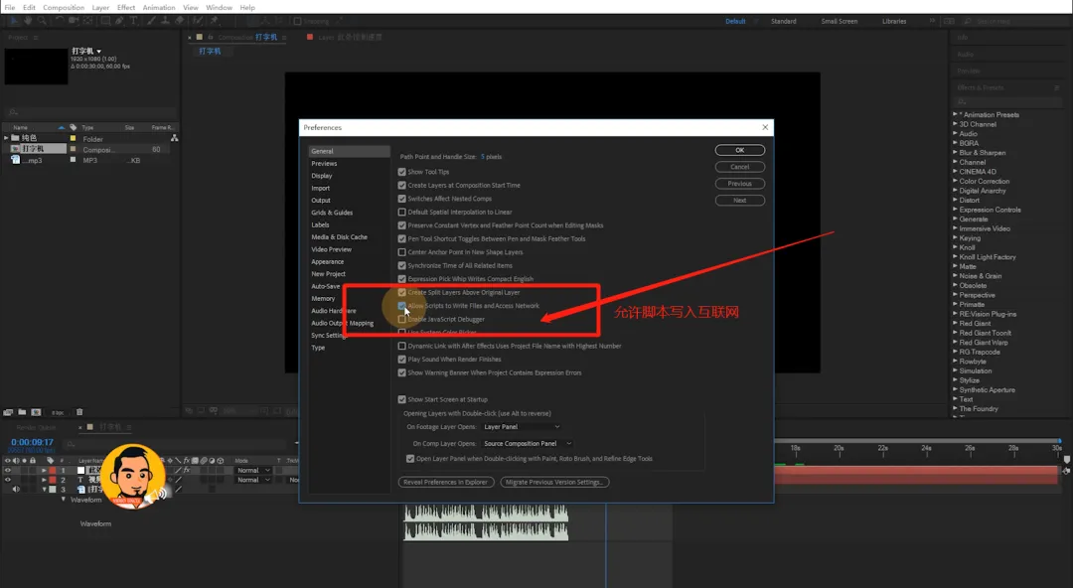Enable Center Anchor Point in New Shape Layers
Image resolution: width=1073 pixels, height=588 pixels.
click(x=401, y=252)
